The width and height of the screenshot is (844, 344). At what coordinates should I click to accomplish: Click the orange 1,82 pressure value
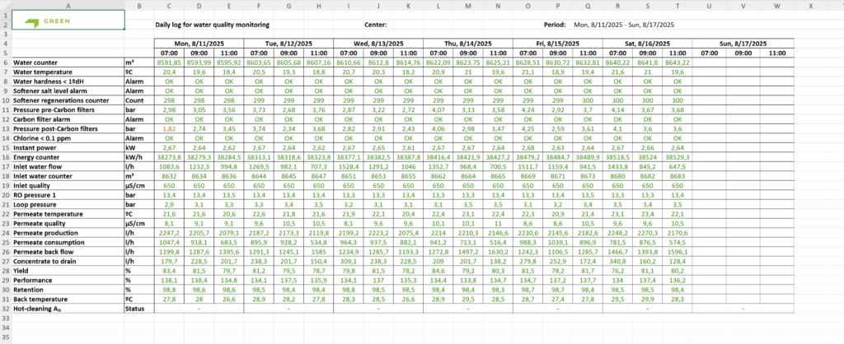(x=169, y=130)
